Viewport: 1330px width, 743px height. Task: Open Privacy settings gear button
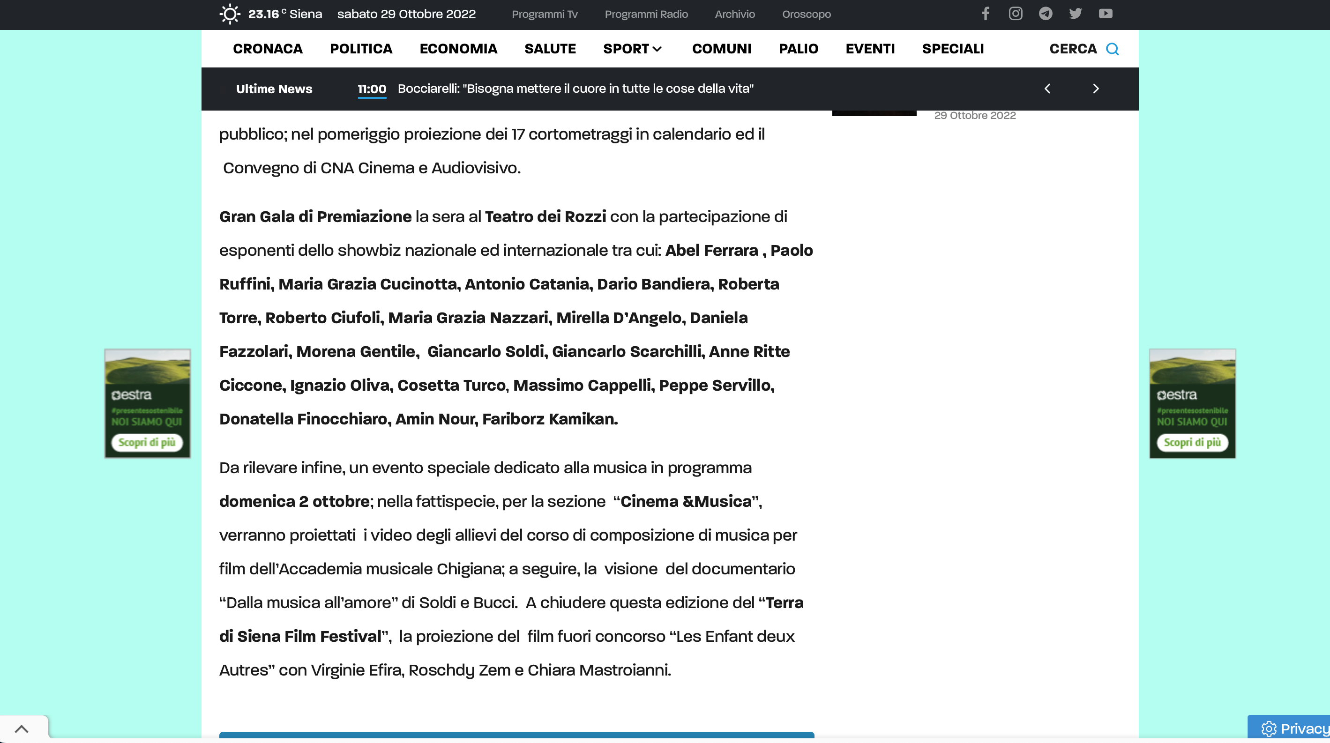click(1289, 728)
